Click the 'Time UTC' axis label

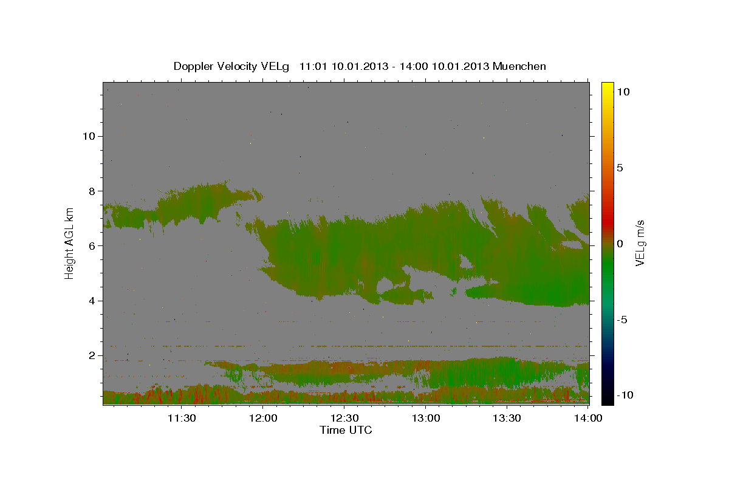[346, 430]
